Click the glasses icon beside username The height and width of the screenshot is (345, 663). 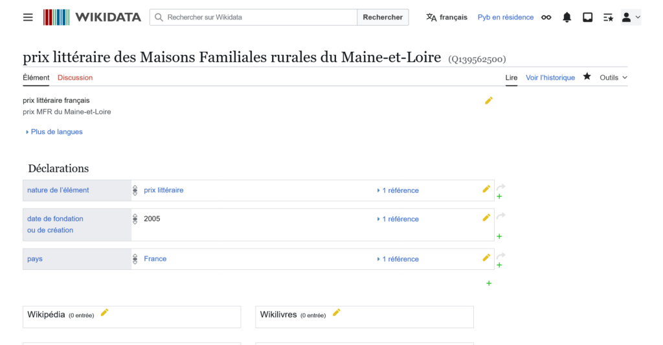(x=546, y=17)
